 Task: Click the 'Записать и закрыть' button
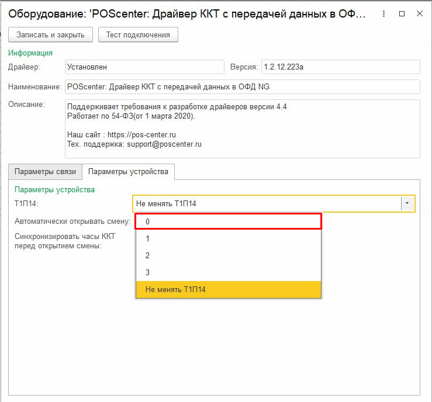(x=50, y=34)
